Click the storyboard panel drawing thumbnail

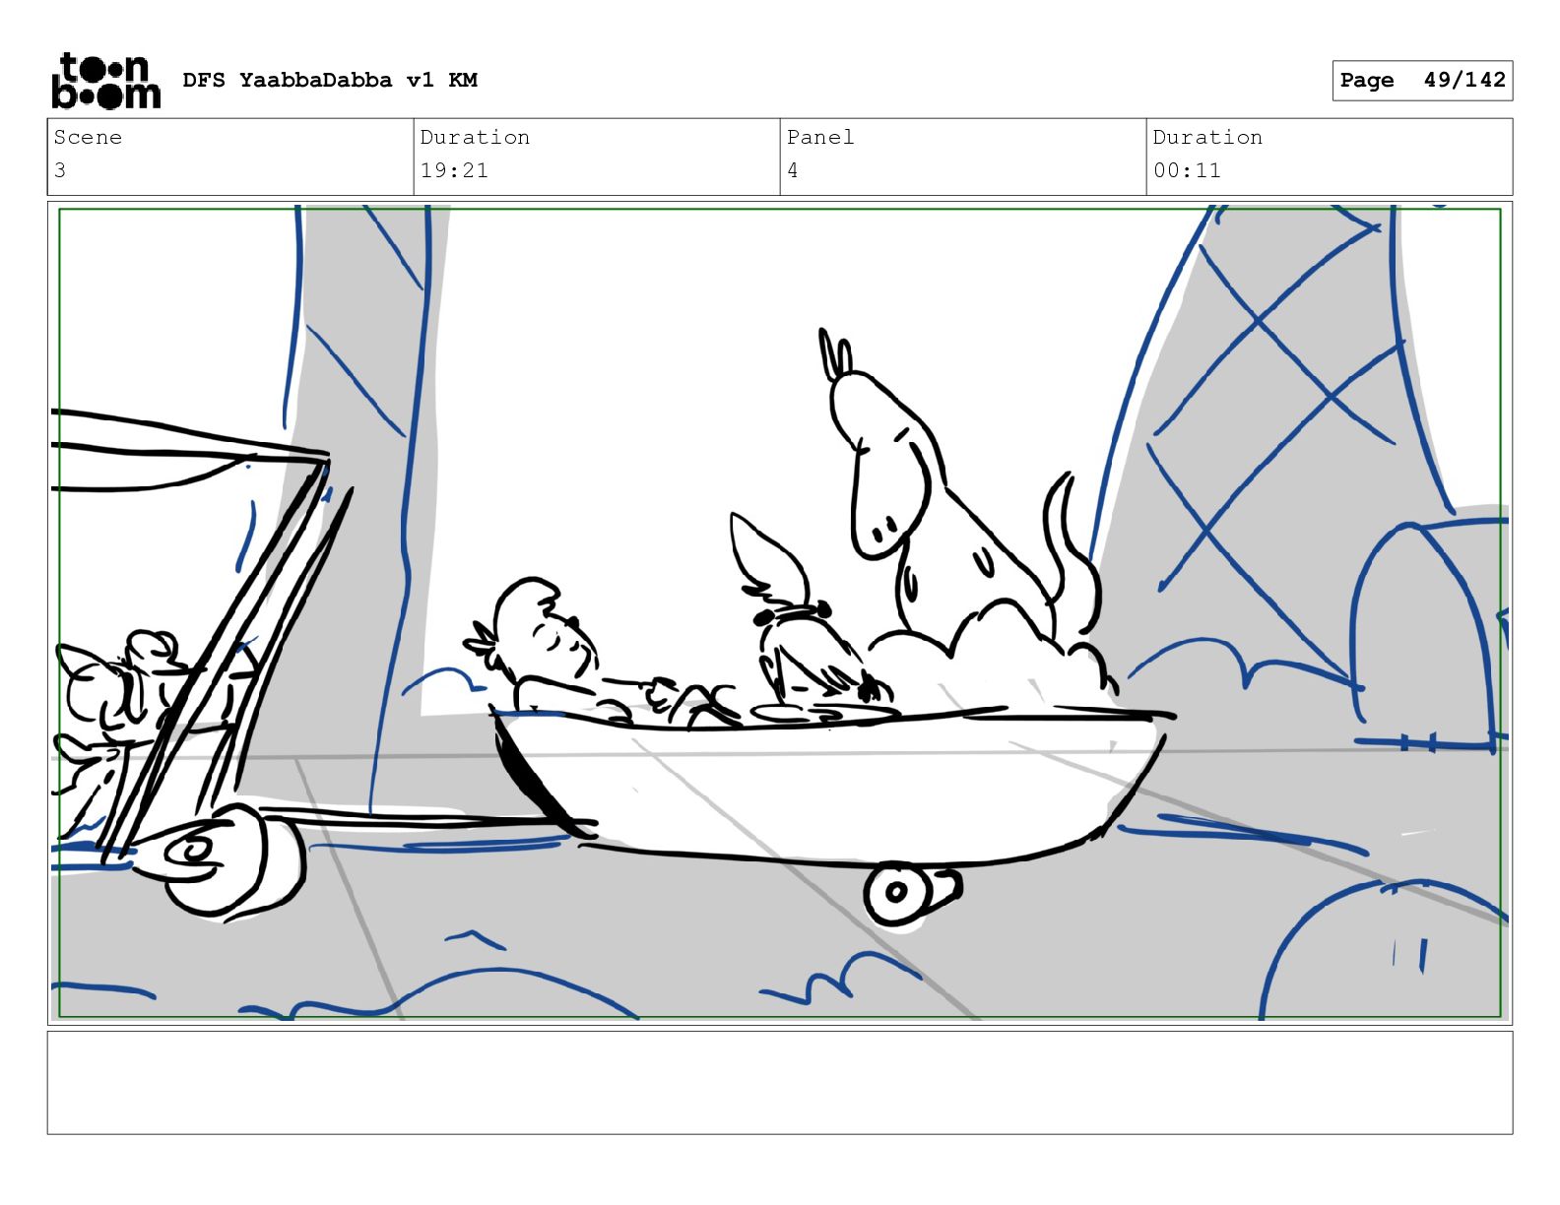[x=780, y=613]
